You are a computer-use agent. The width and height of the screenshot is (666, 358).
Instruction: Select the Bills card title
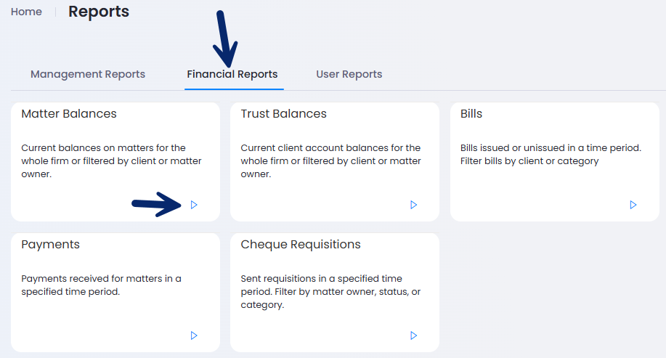471,114
